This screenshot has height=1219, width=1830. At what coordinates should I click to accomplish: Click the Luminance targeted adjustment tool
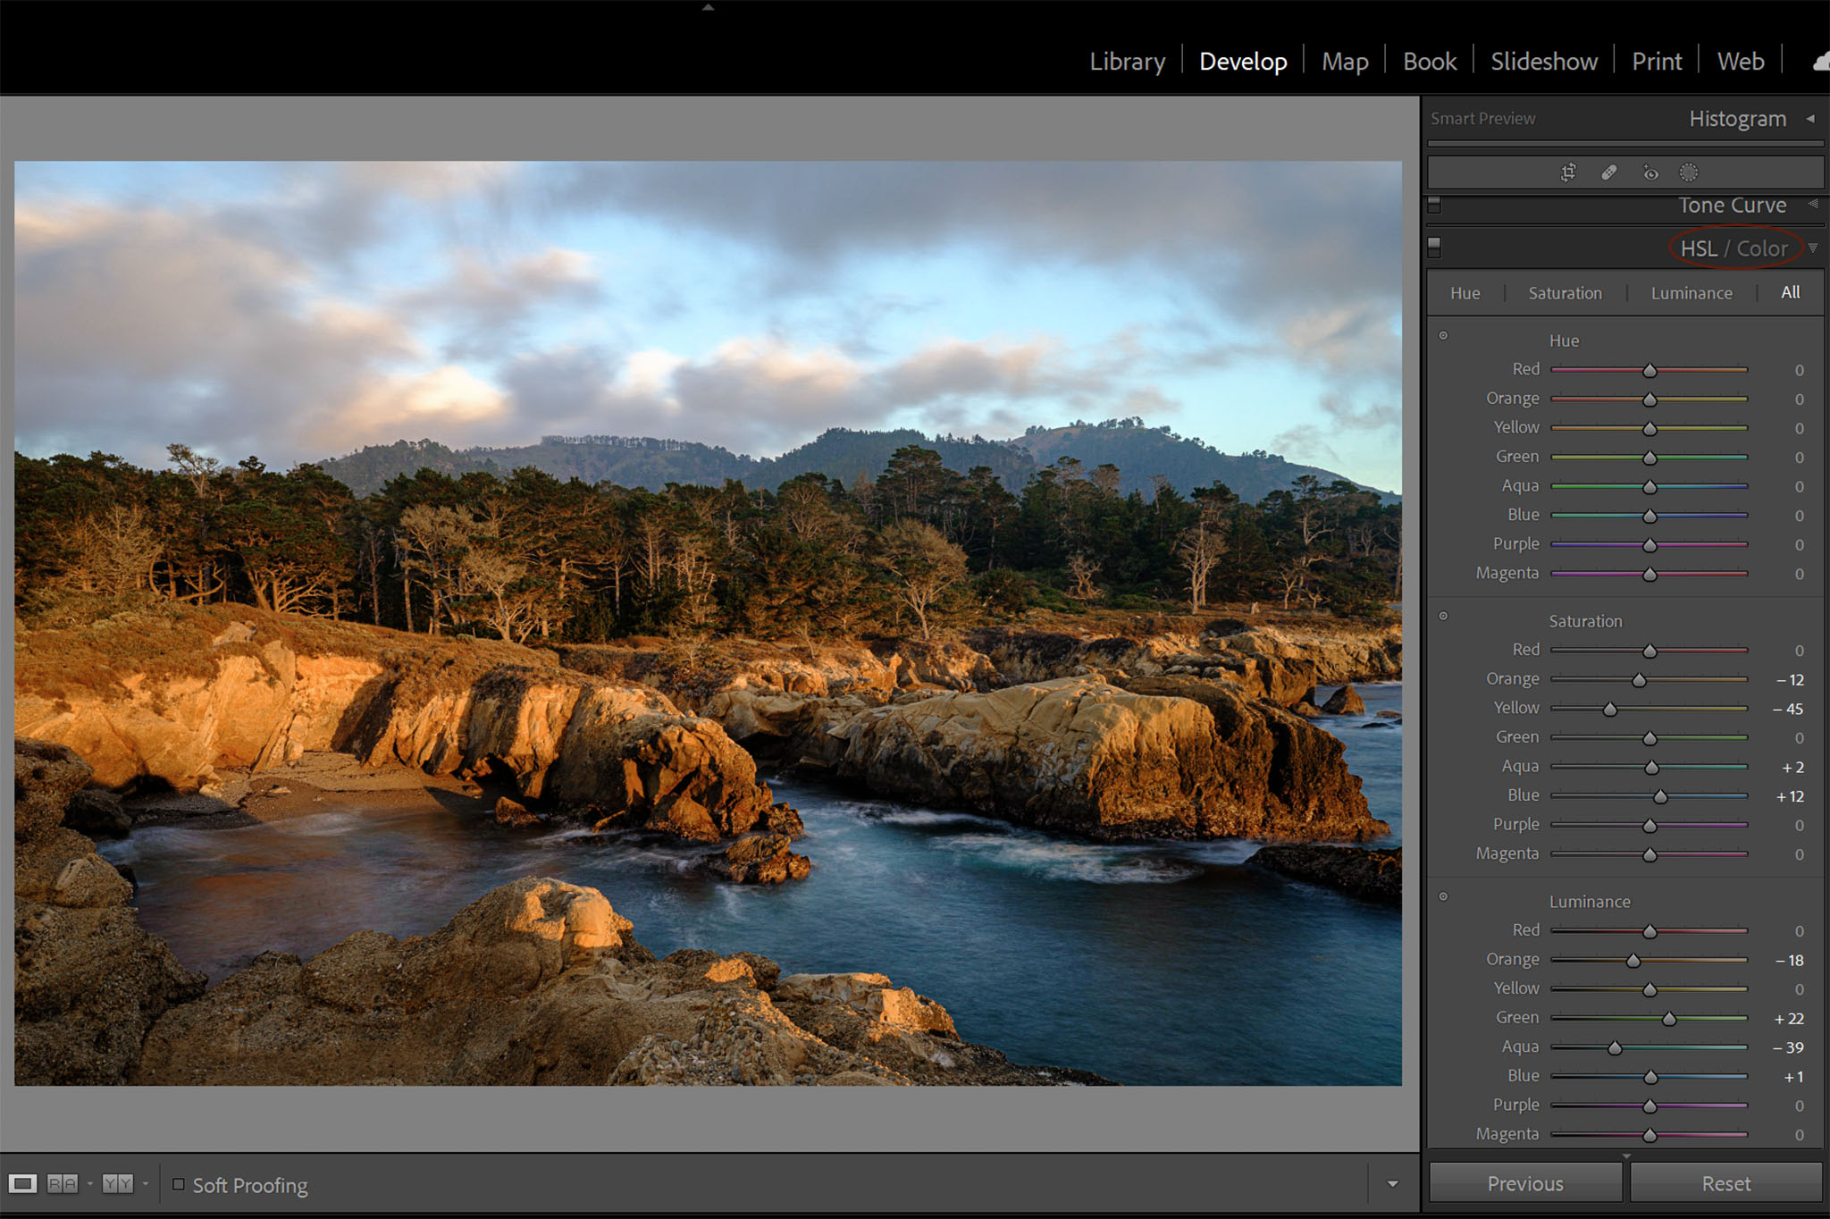pos(1443,896)
